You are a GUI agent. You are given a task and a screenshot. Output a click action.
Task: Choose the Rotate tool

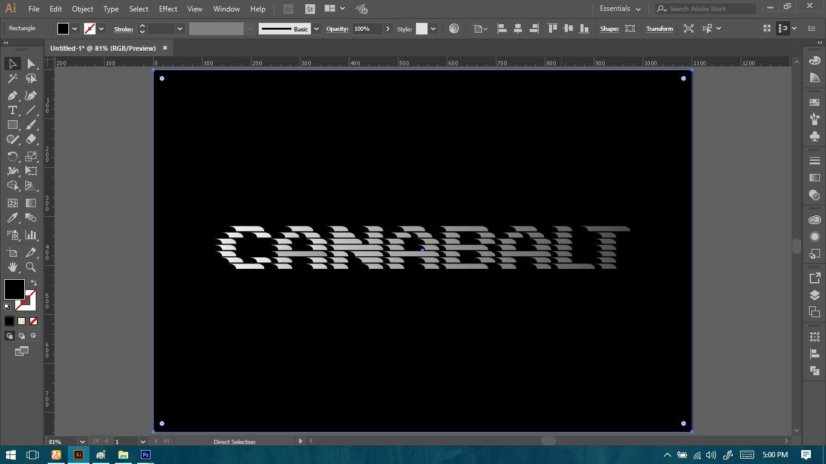pos(13,156)
